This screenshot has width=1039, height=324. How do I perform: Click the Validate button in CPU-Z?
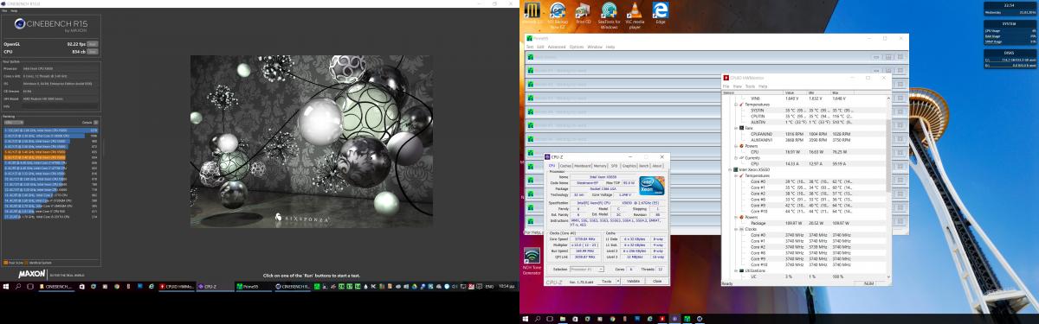633,281
